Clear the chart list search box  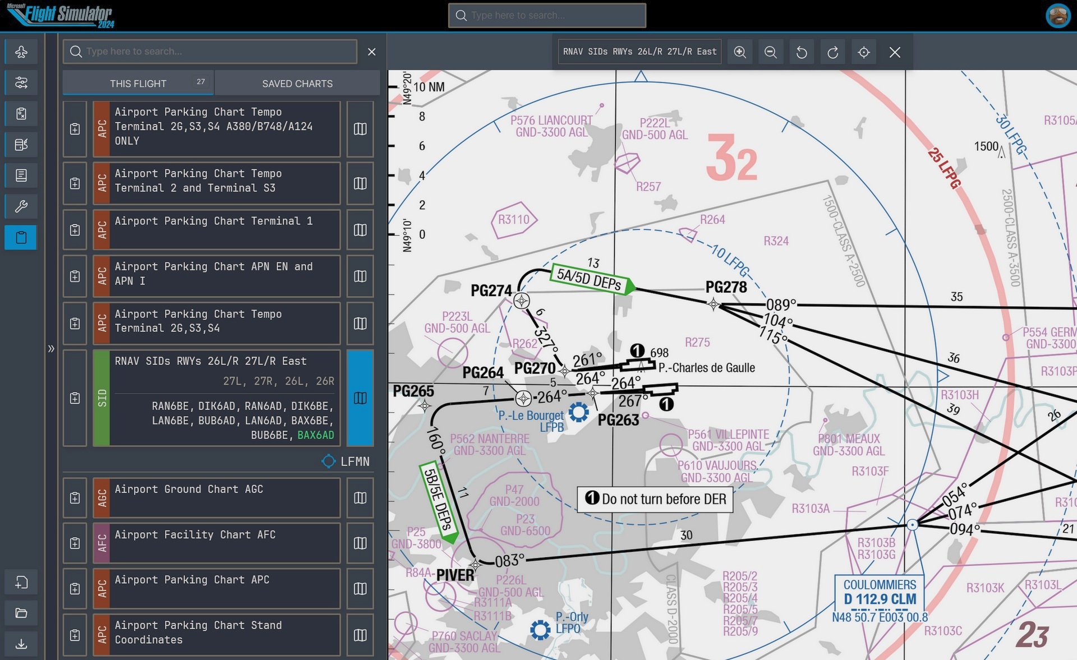click(x=371, y=52)
